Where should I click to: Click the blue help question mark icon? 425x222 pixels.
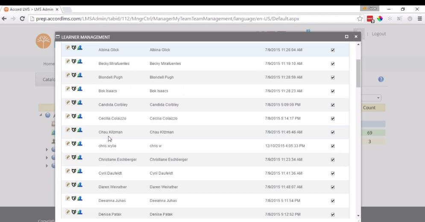click(381, 79)
